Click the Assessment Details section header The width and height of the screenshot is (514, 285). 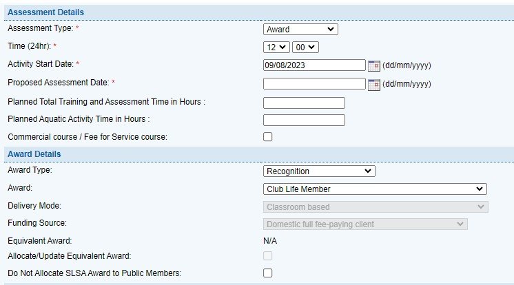click(x=45, y=12)
